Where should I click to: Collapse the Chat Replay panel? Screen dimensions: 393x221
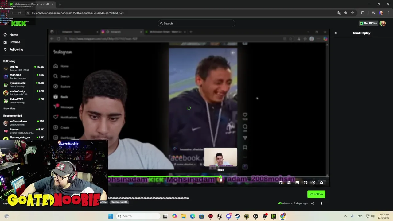tap(336, 33)
